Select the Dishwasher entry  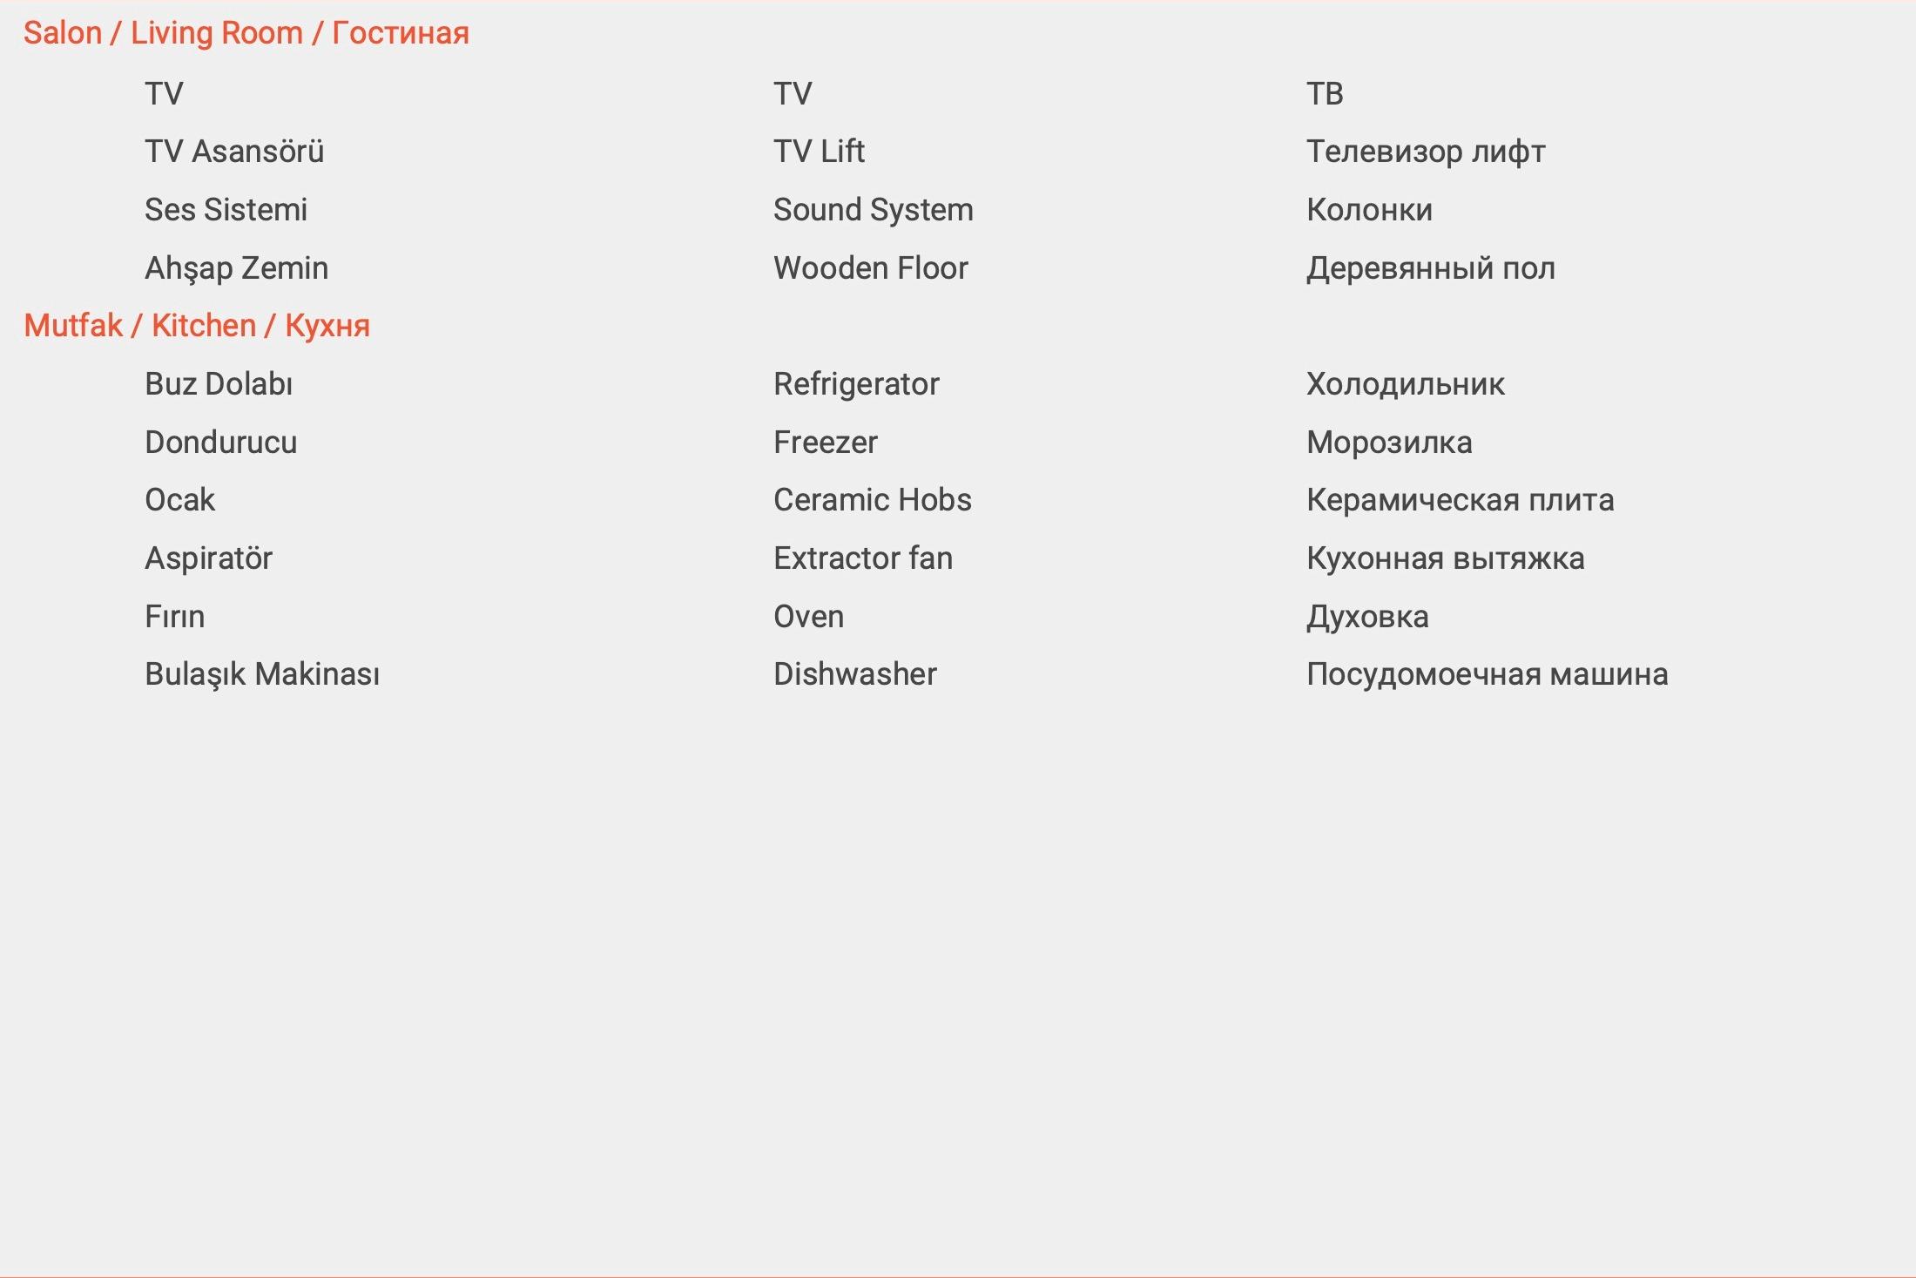[854, 674]
